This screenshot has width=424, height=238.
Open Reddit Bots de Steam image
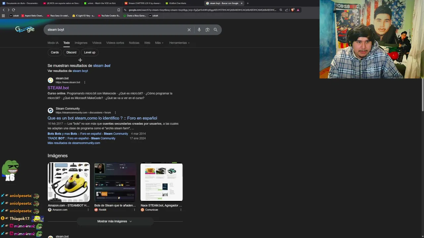coord(115,182)
